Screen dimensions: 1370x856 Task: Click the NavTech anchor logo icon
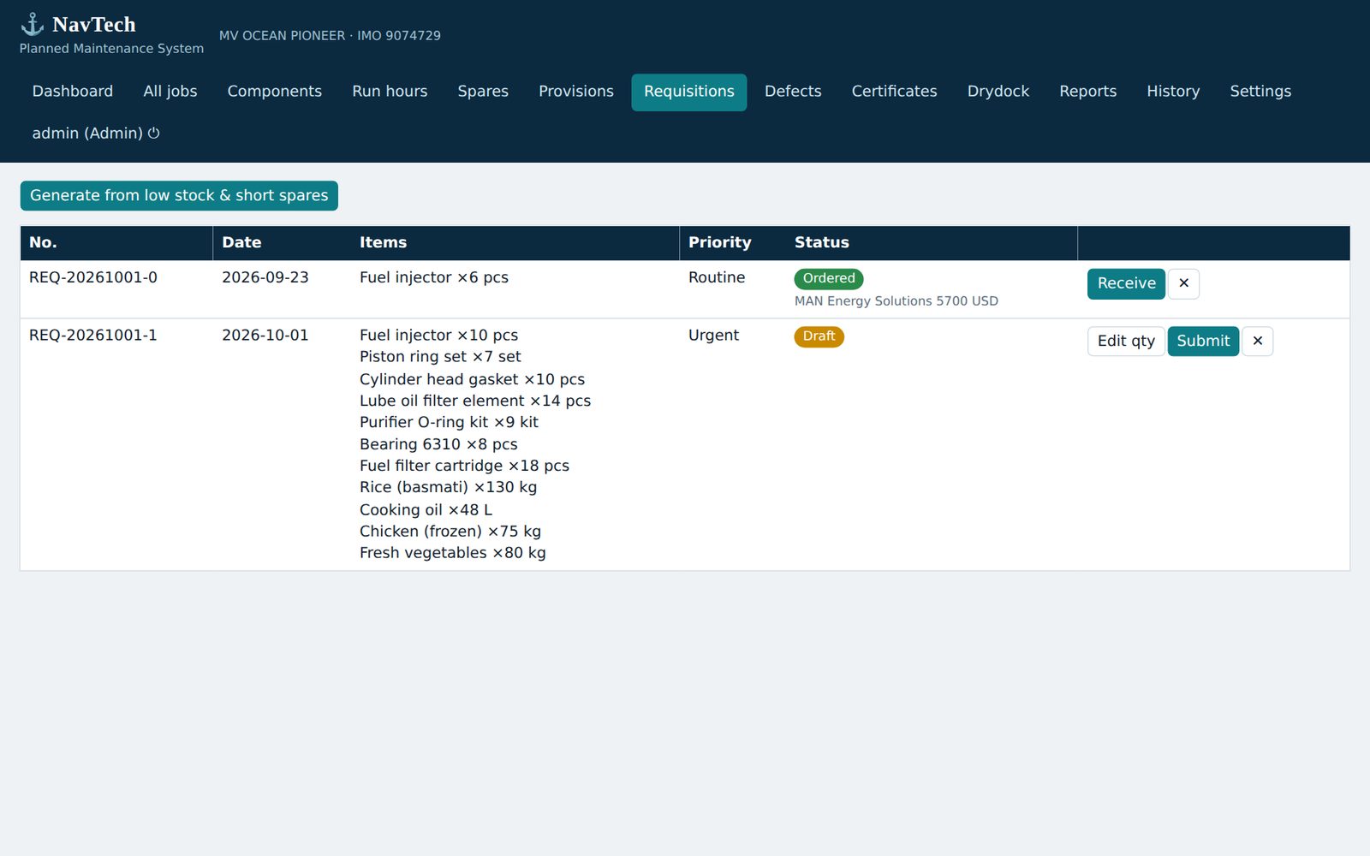pyautogui.click(x=33, y=24)
